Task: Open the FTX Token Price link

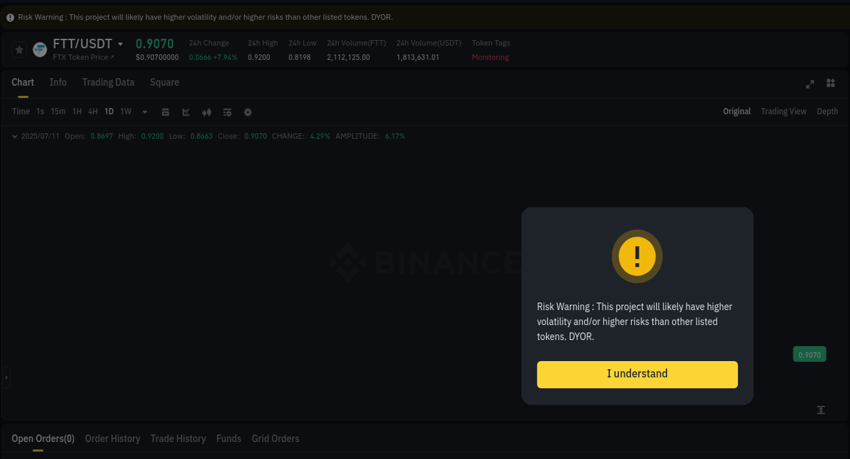Action: click(83, 57)
